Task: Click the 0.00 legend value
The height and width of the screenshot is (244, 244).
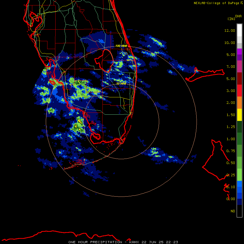Action: pyautogui.click(x=231, y=199)
